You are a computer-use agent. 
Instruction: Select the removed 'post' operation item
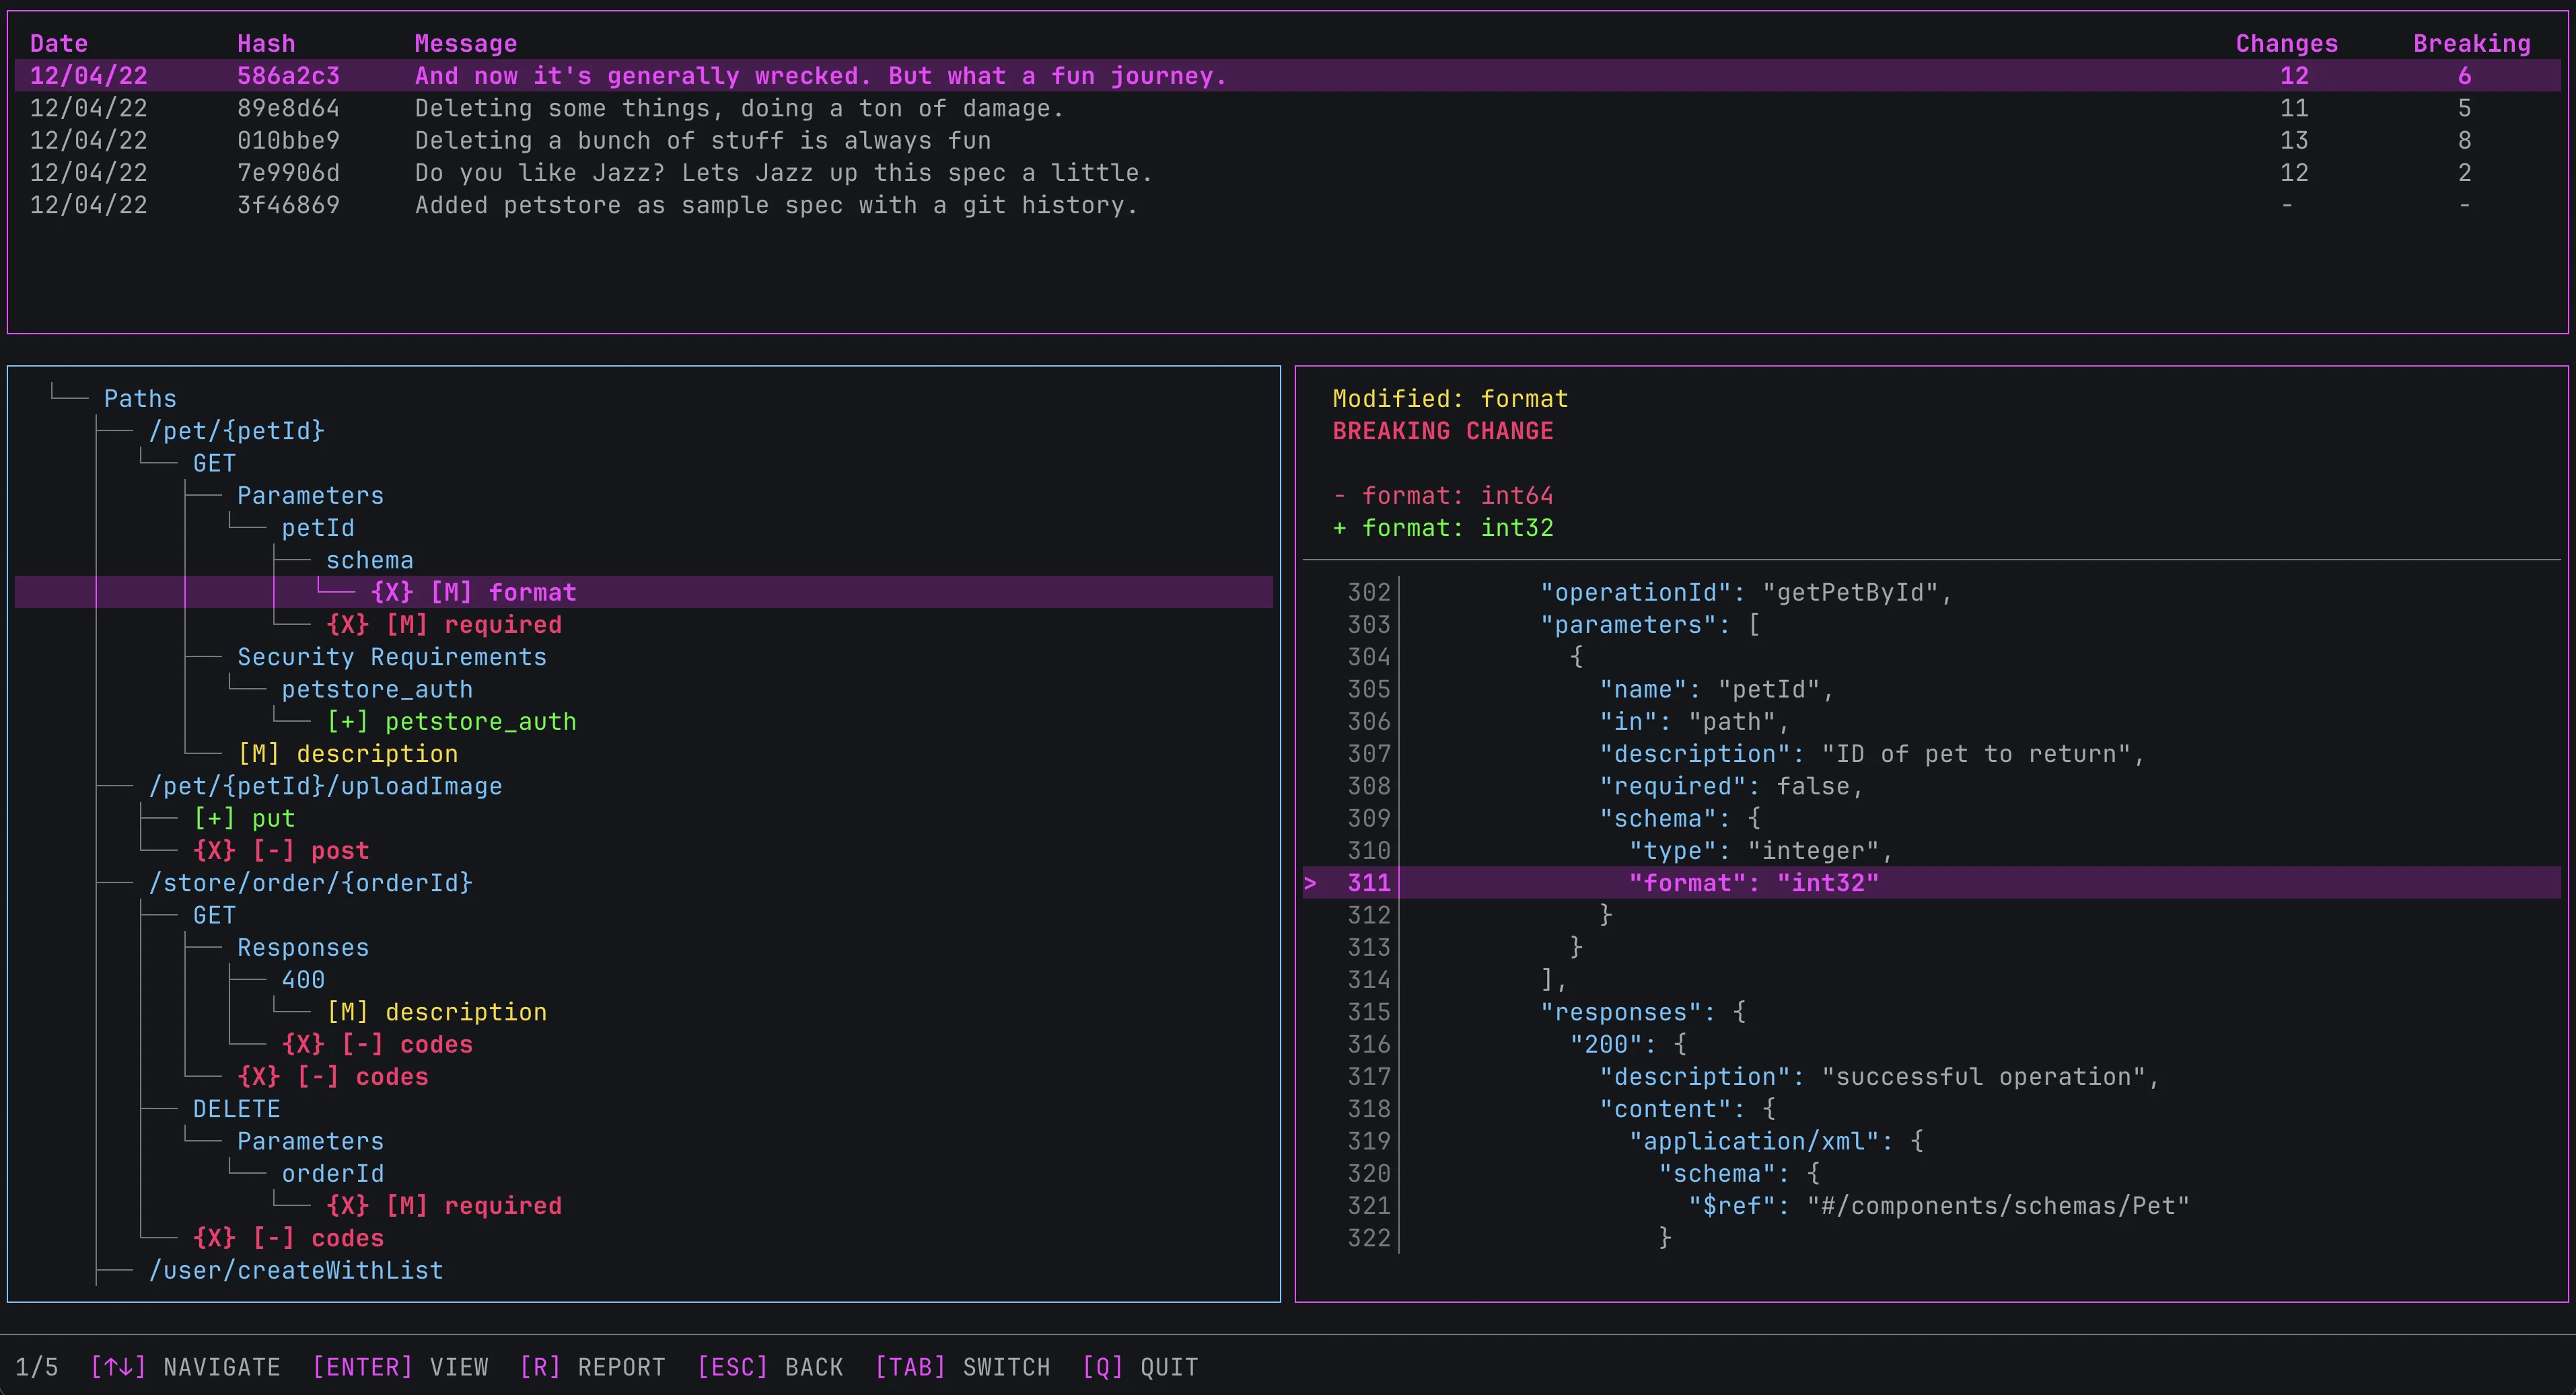pos(281,850)
